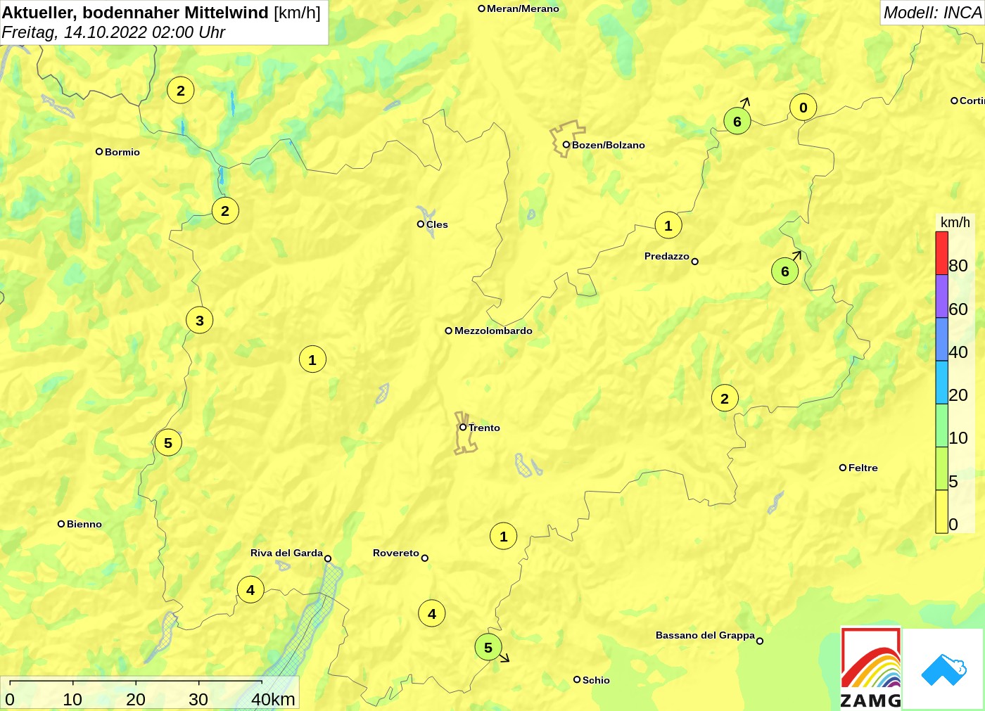
Task: Click the date "Freitag, 14.10.2022 02:00 Uhr"
Action: (113, 32)
